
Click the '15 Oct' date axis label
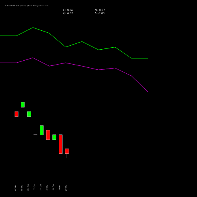47,188
